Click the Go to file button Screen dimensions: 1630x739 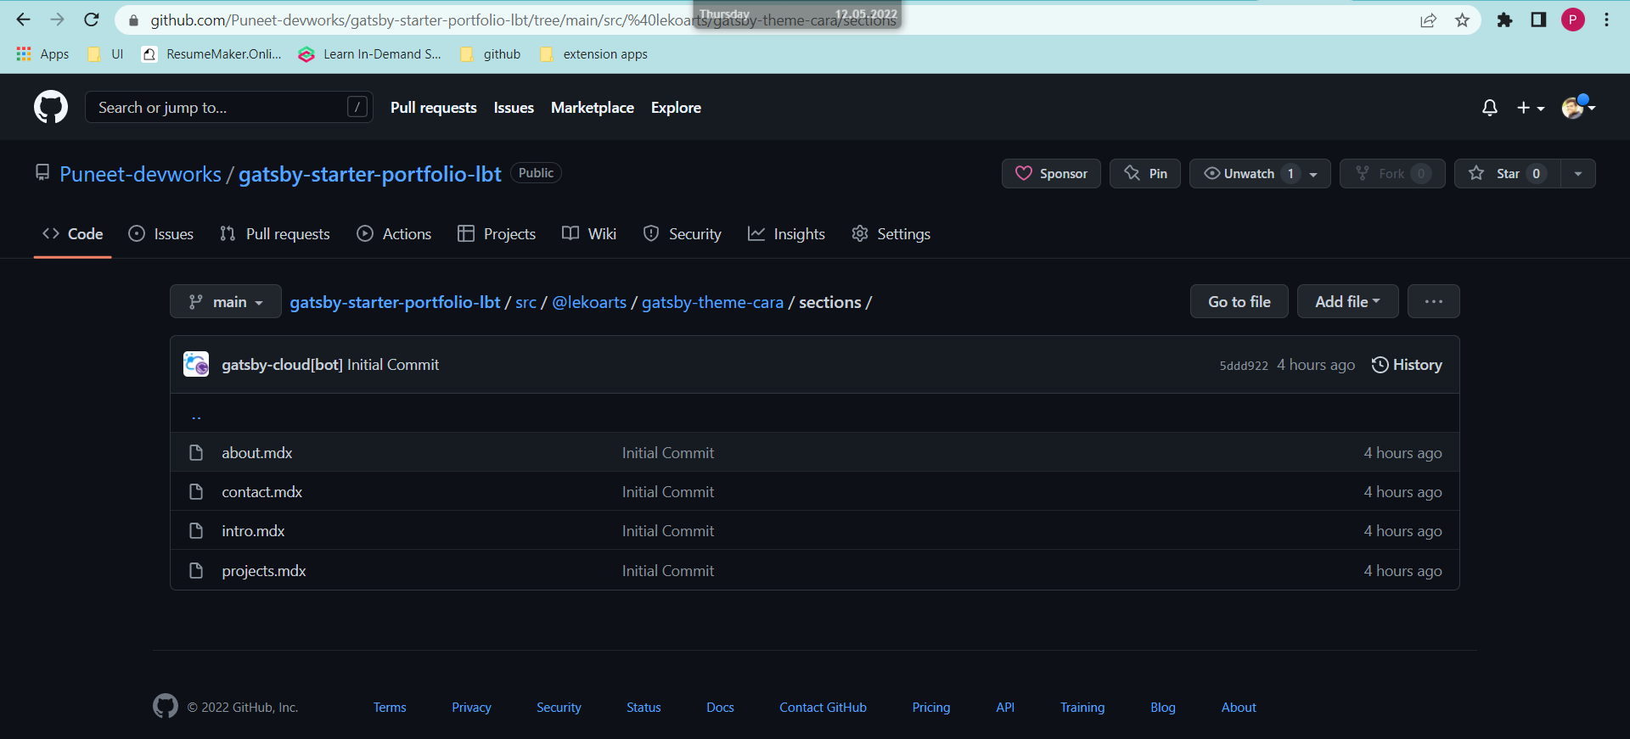(1239, 301)
